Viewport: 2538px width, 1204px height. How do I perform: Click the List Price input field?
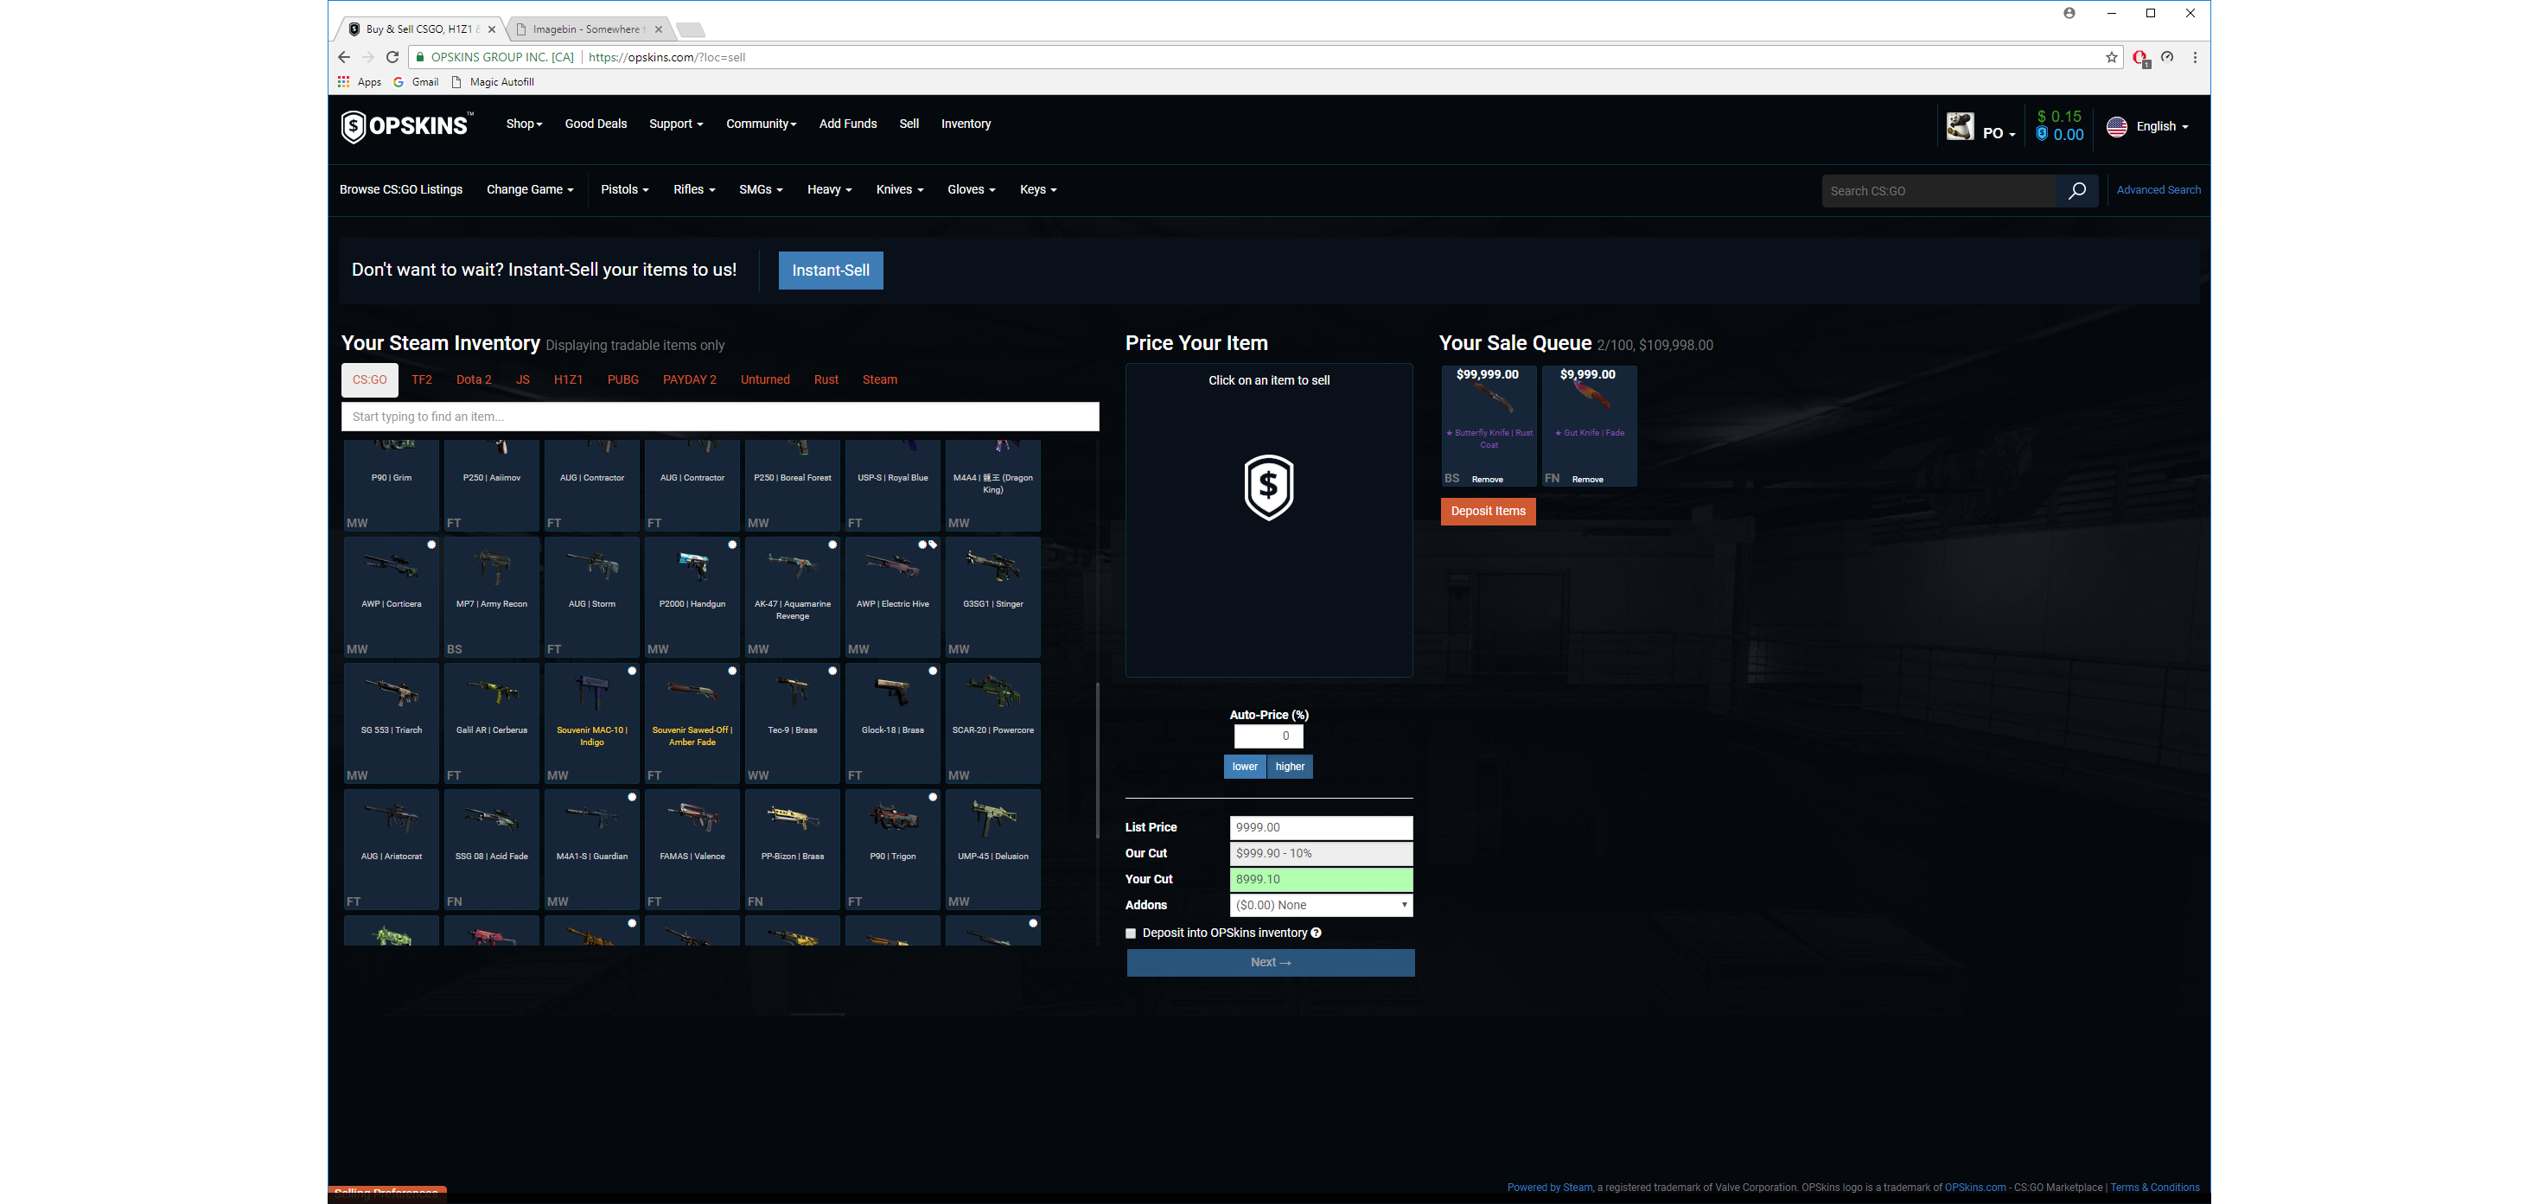pos(1320,828)
